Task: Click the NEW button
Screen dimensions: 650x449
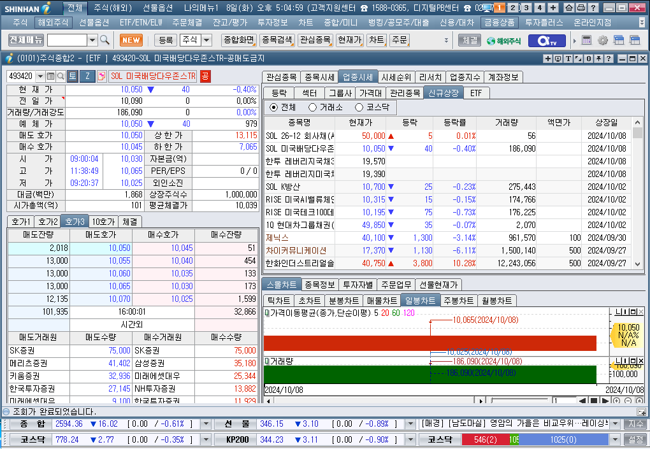Action: 131,40
